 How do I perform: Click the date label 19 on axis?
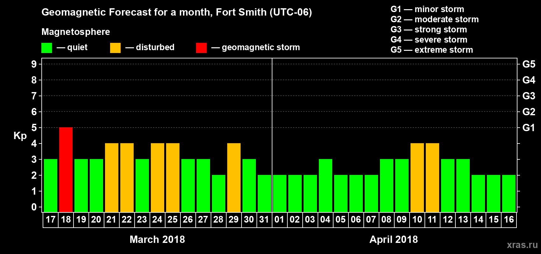pos(81,220)
